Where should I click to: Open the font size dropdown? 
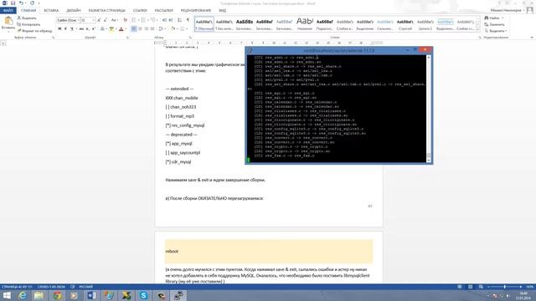pyautogui.click(x=93, y=20)
